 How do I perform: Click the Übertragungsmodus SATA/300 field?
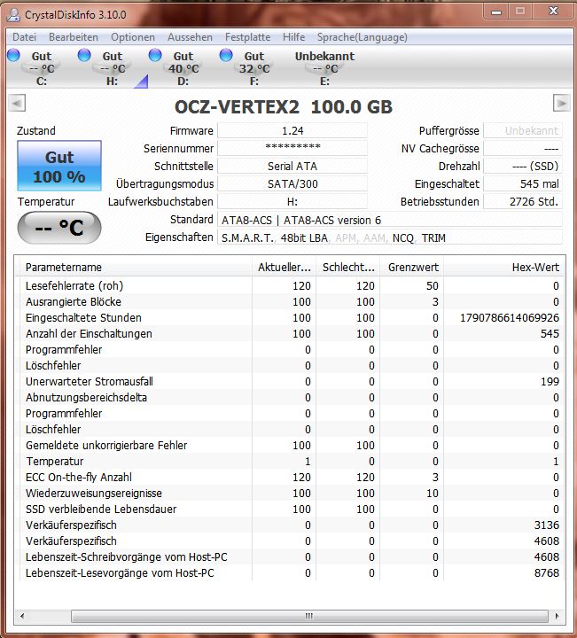tap(292, 184)
